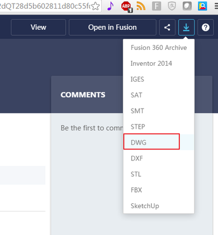Image resolution: width=218 pixels, height=235 pixels.
Task: Bookmark page with the star icon
Action: tap(96, 6)
